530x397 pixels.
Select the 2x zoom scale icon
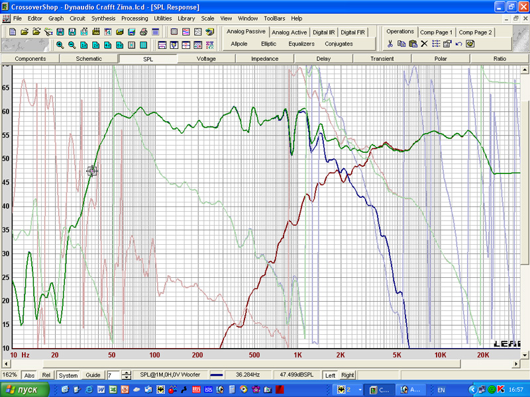click(96, 45)
